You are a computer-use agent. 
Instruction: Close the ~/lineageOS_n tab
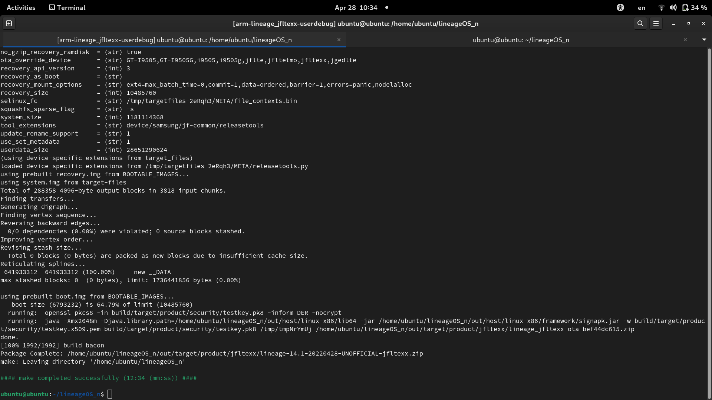(x=685, y=40)
